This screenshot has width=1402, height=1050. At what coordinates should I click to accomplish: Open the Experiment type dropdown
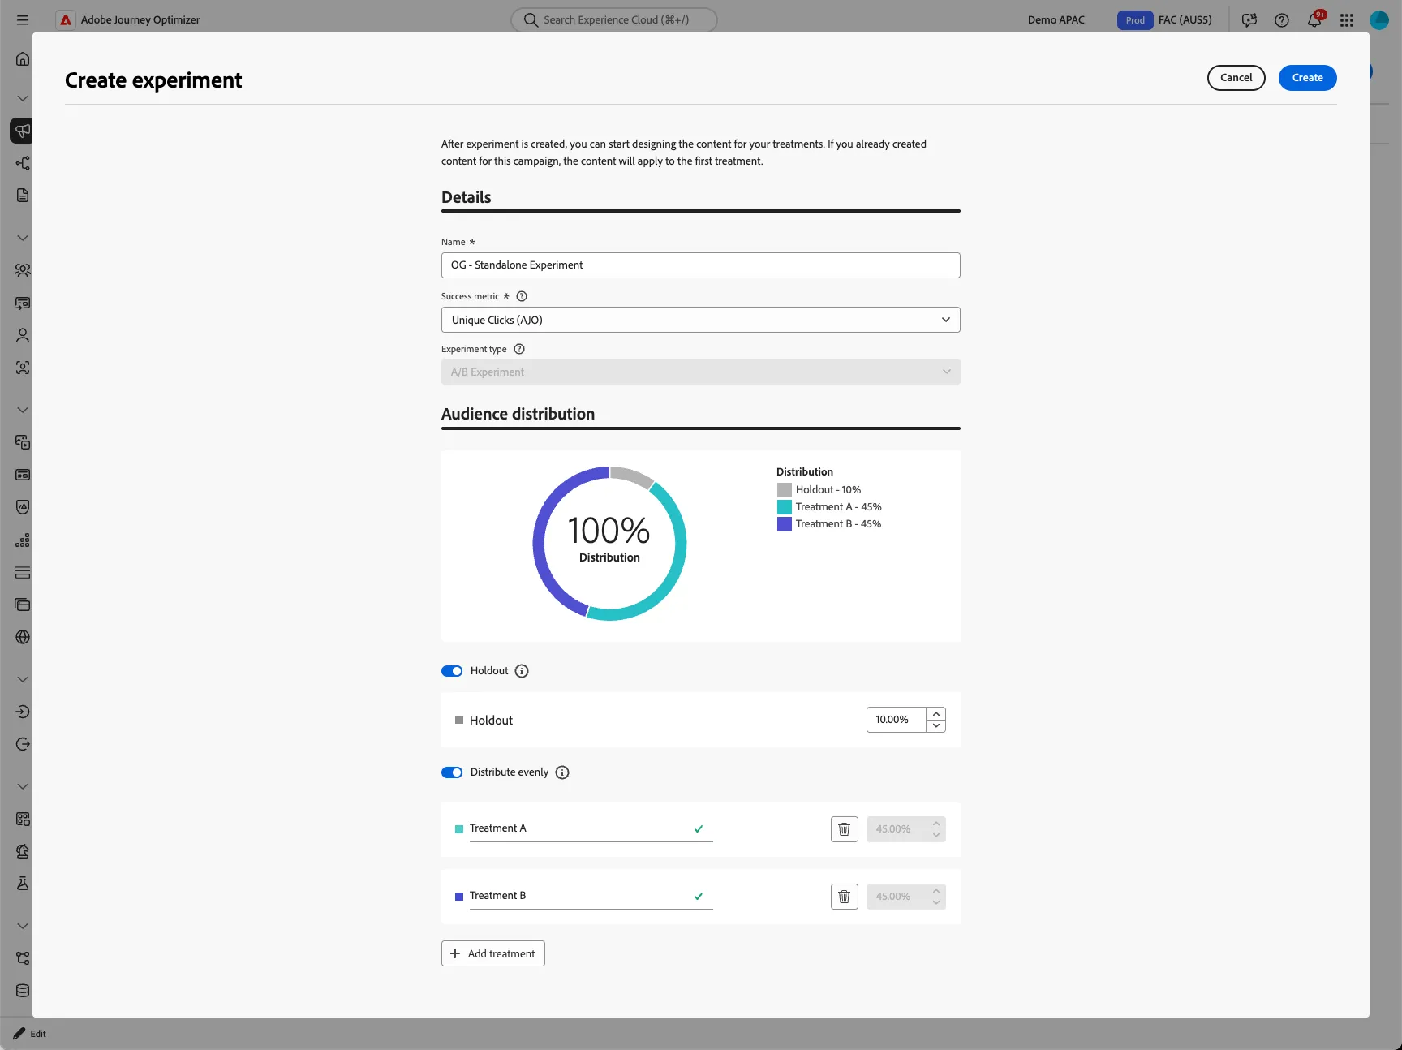pyautogui.click(x=701, y=372)
